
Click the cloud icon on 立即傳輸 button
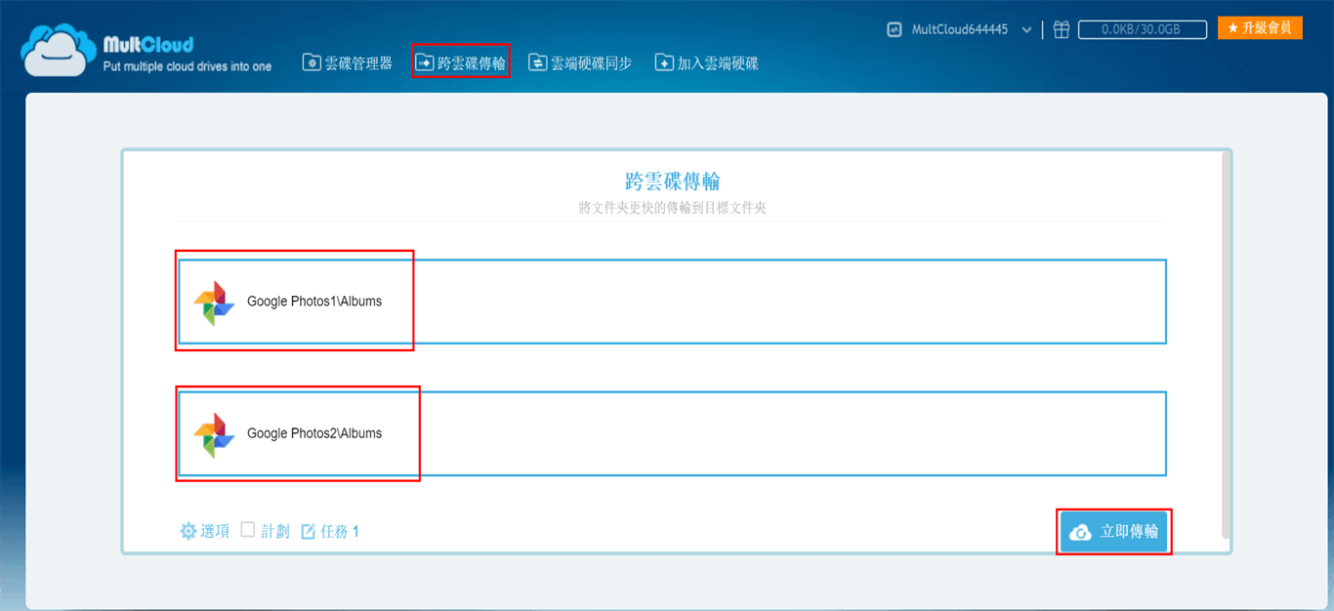[x=1080, y=532]
